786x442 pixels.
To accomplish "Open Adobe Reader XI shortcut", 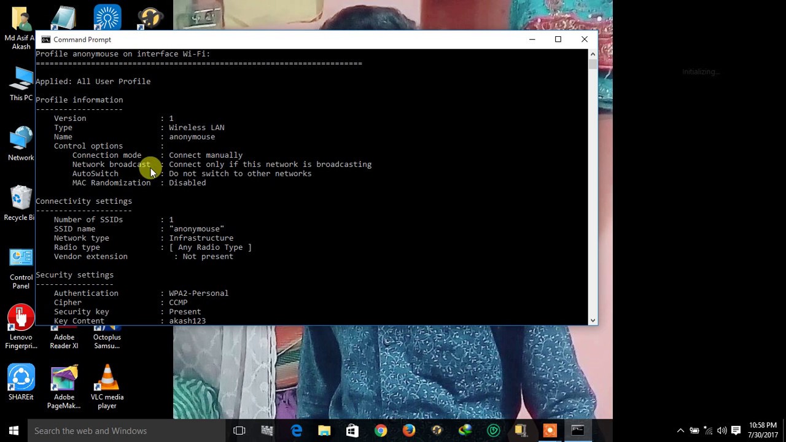I will [x=64, y=338].
